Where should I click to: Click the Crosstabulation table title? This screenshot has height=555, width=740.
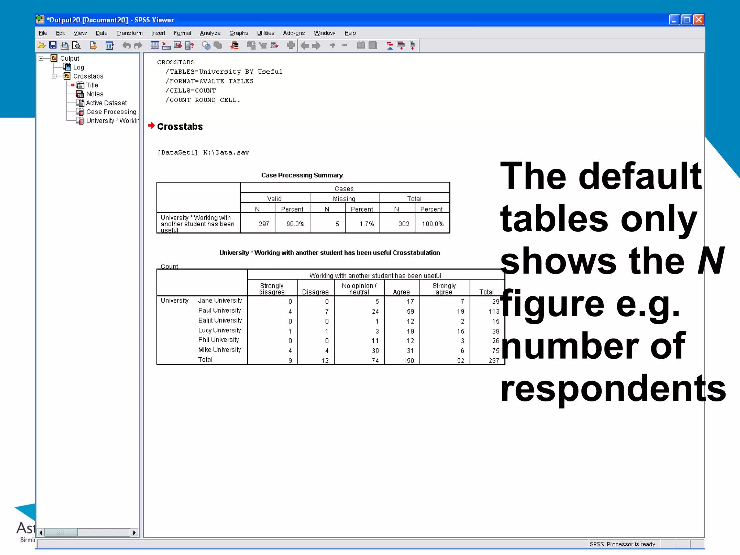click(x=330, y=253)
